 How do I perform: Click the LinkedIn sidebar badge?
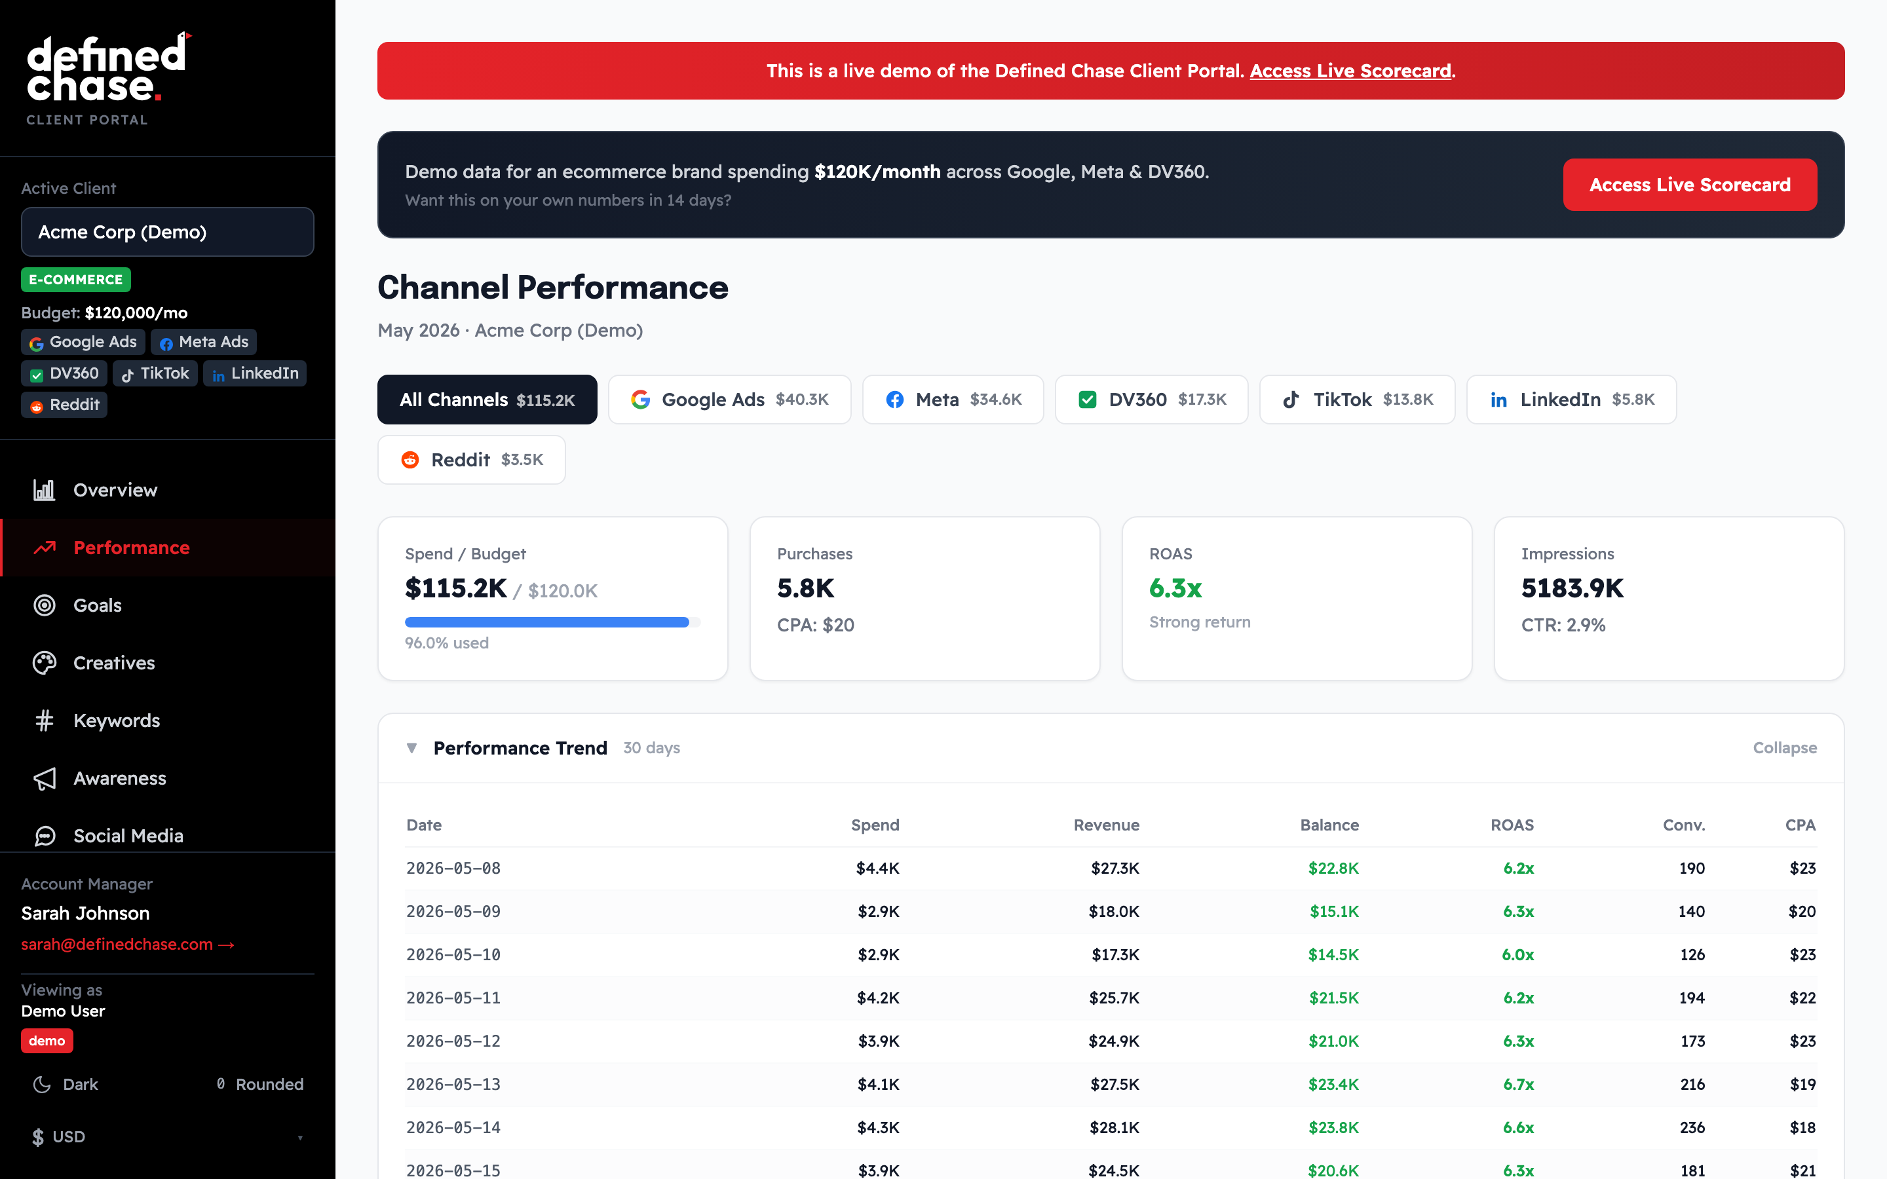(255, 373)
